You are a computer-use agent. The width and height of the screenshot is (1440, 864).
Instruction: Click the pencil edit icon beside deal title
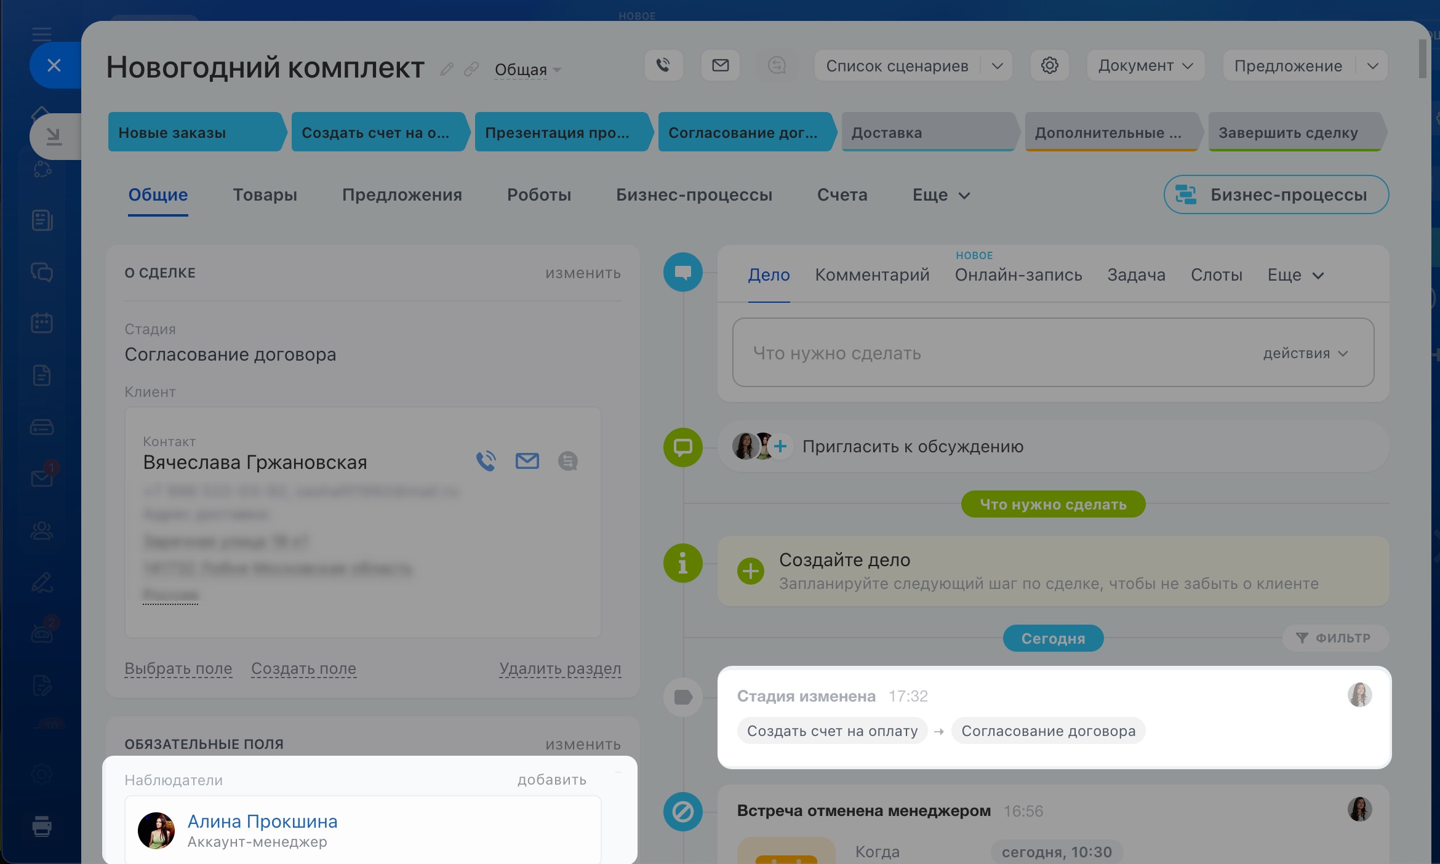pos(447,69)
